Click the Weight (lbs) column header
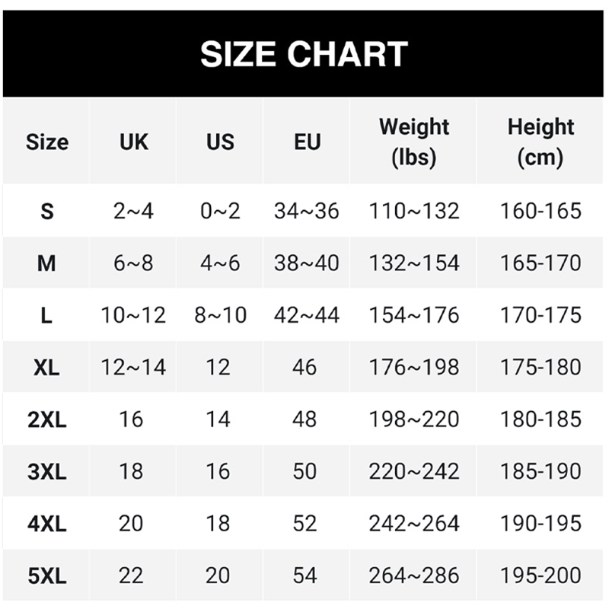 [414, 142]
